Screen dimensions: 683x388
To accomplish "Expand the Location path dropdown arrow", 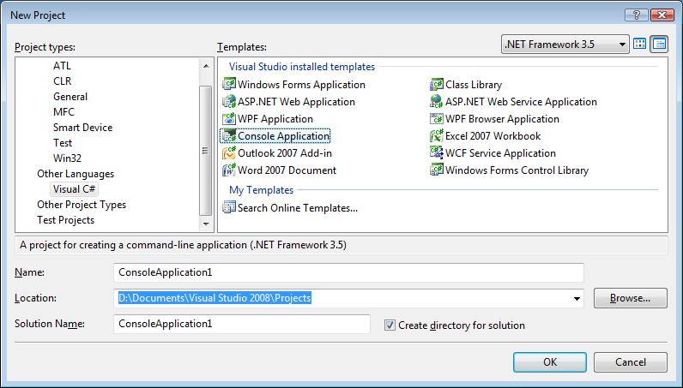I will click(577, 298).
